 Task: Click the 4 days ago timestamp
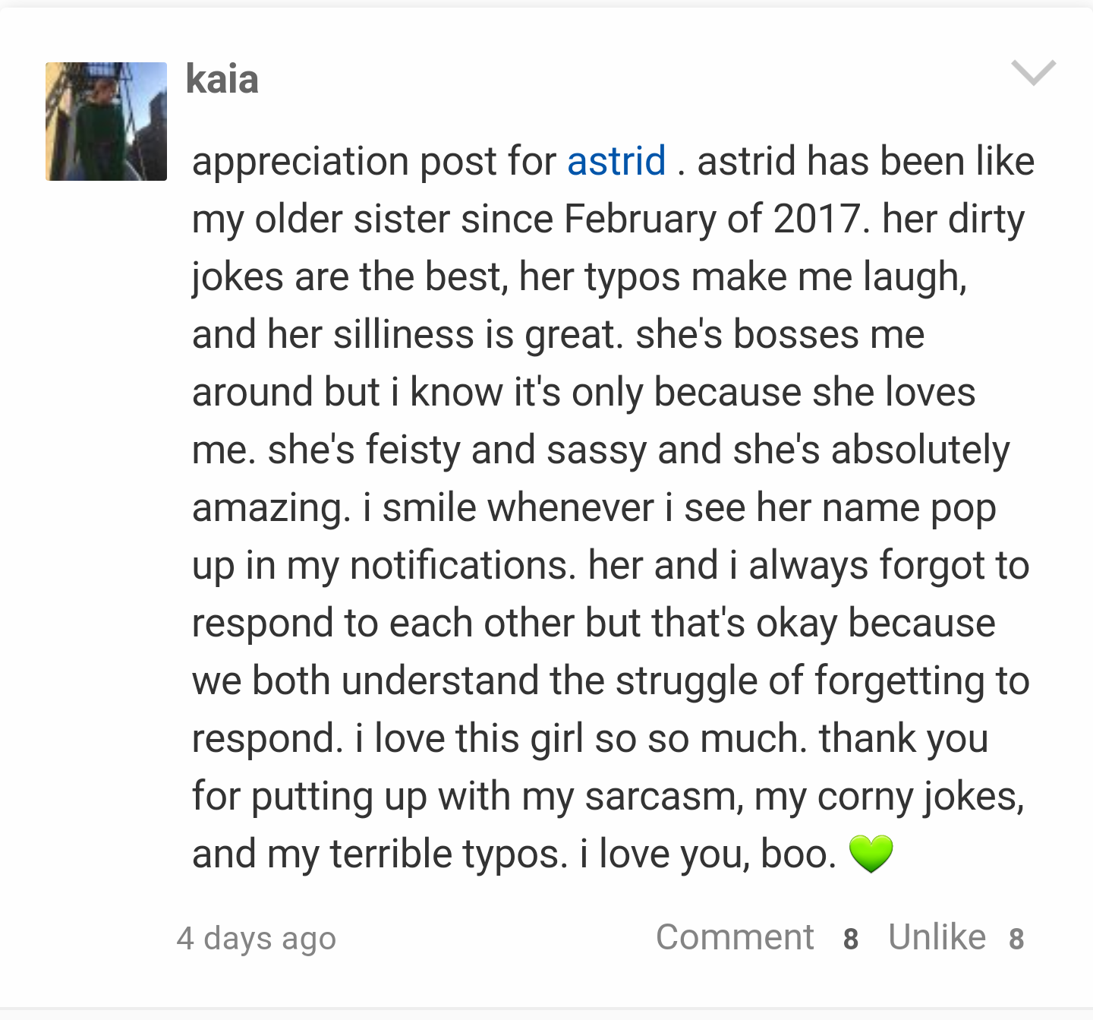coord(257,939)
